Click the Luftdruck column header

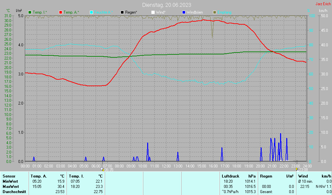click(230, 176)
